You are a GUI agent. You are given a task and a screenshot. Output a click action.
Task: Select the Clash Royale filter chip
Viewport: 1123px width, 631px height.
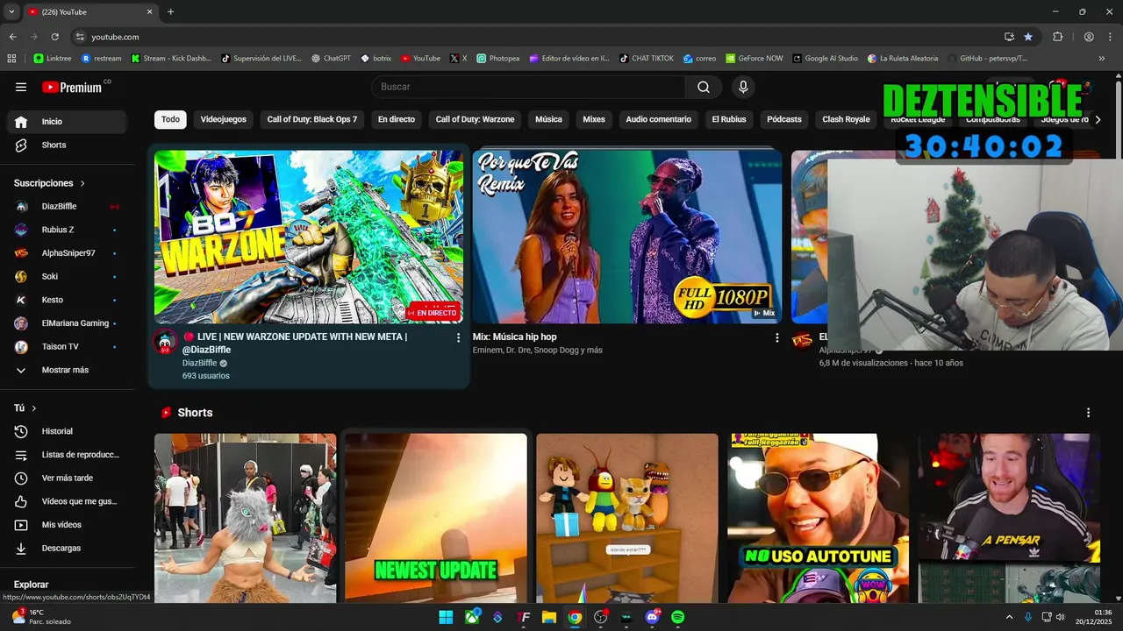click(x=846, y=119)
